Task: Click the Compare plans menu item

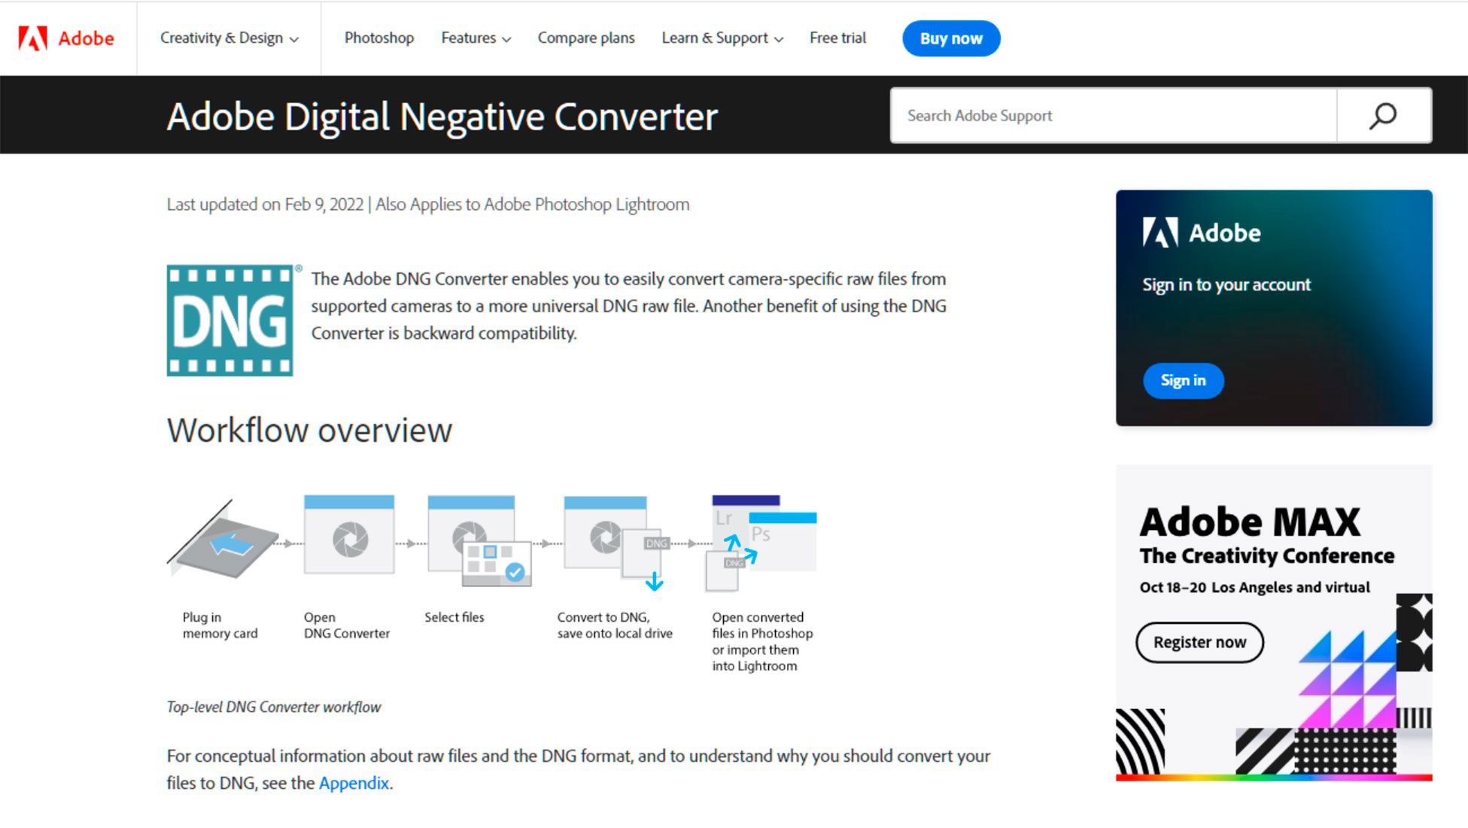Action: tap(585, 38)
